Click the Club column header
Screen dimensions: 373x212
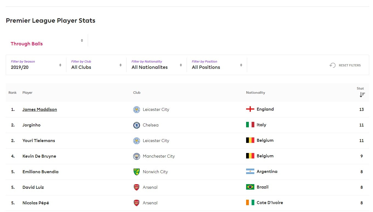[137, 93]
